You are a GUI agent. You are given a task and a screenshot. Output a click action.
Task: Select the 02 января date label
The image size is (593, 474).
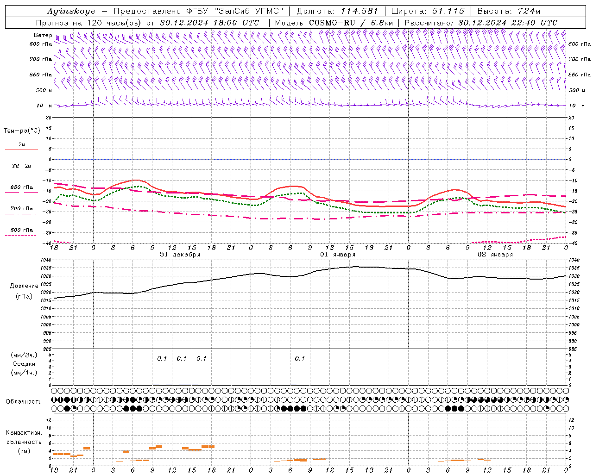[x=495, y=255]
